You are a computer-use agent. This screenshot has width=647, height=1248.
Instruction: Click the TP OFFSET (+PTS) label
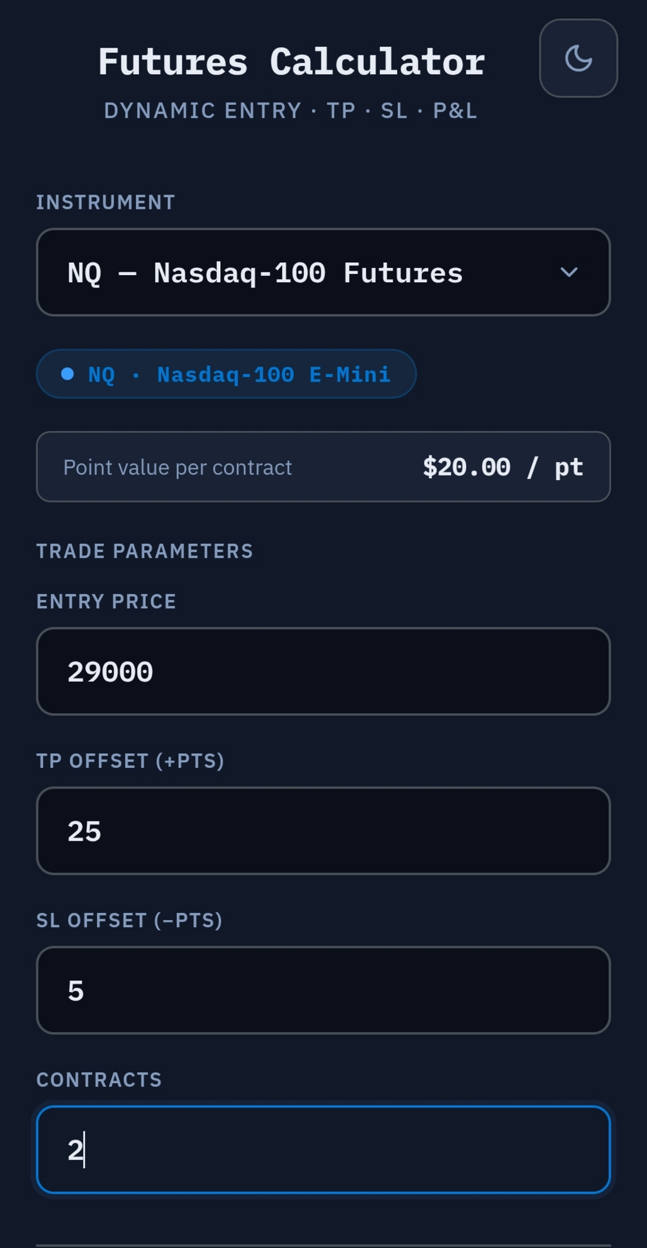(x=130, y=761)
